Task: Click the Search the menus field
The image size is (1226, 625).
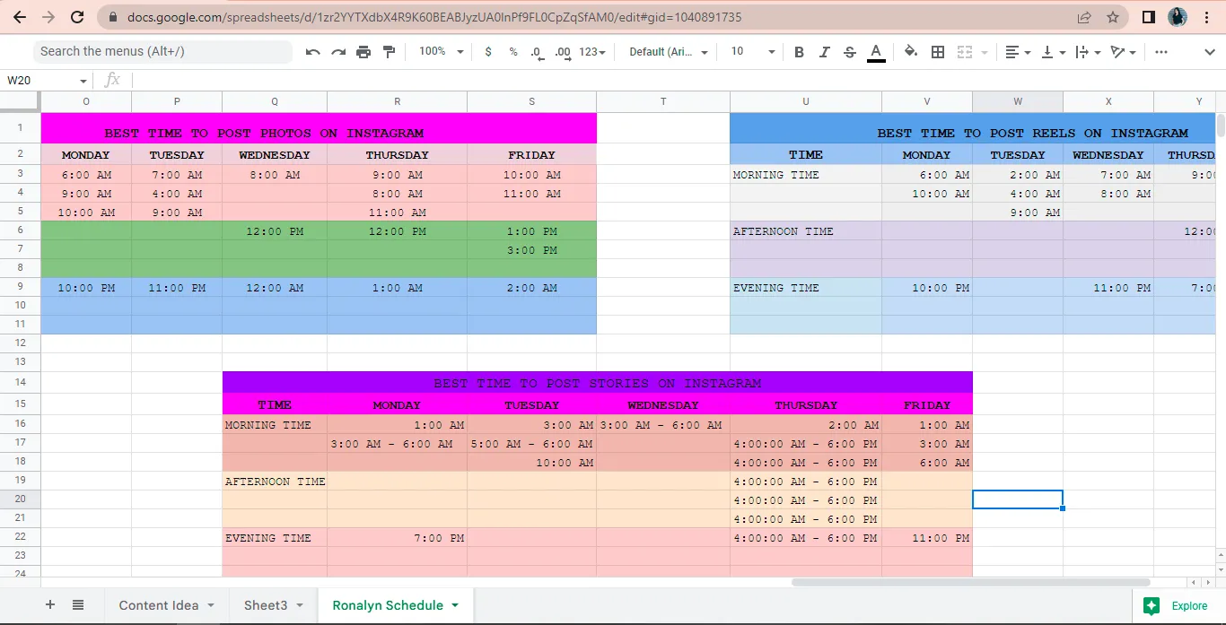Action: [163, 51]
